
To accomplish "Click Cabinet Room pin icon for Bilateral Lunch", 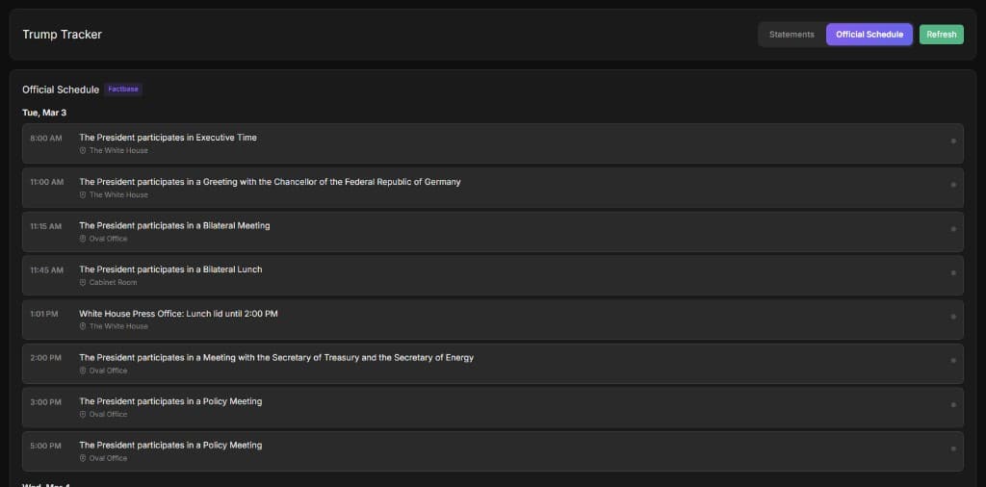I will click(x=83, y=283).
